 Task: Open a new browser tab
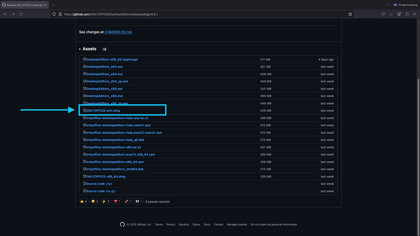pyautogui.click(x=53, y=5)
